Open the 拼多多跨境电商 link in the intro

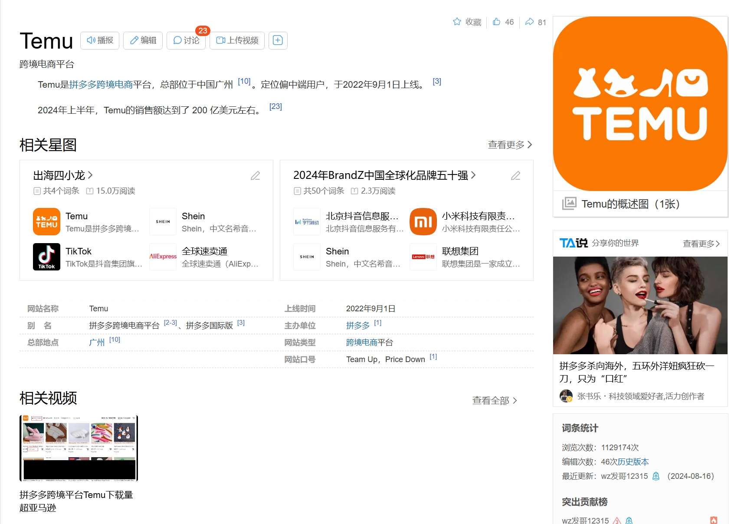coord(101,85)
